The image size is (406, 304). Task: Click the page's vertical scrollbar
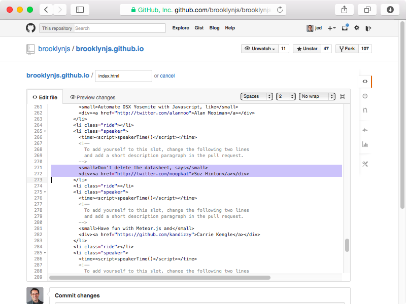click(x=402, y=115)
